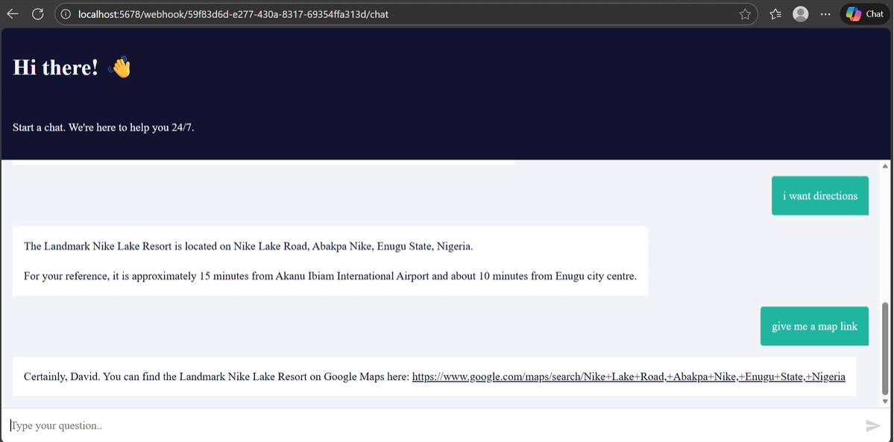The image size is (894, 442).
Task: Click the chat scrollbar up arrow
Action: click(x=886, y=165)
